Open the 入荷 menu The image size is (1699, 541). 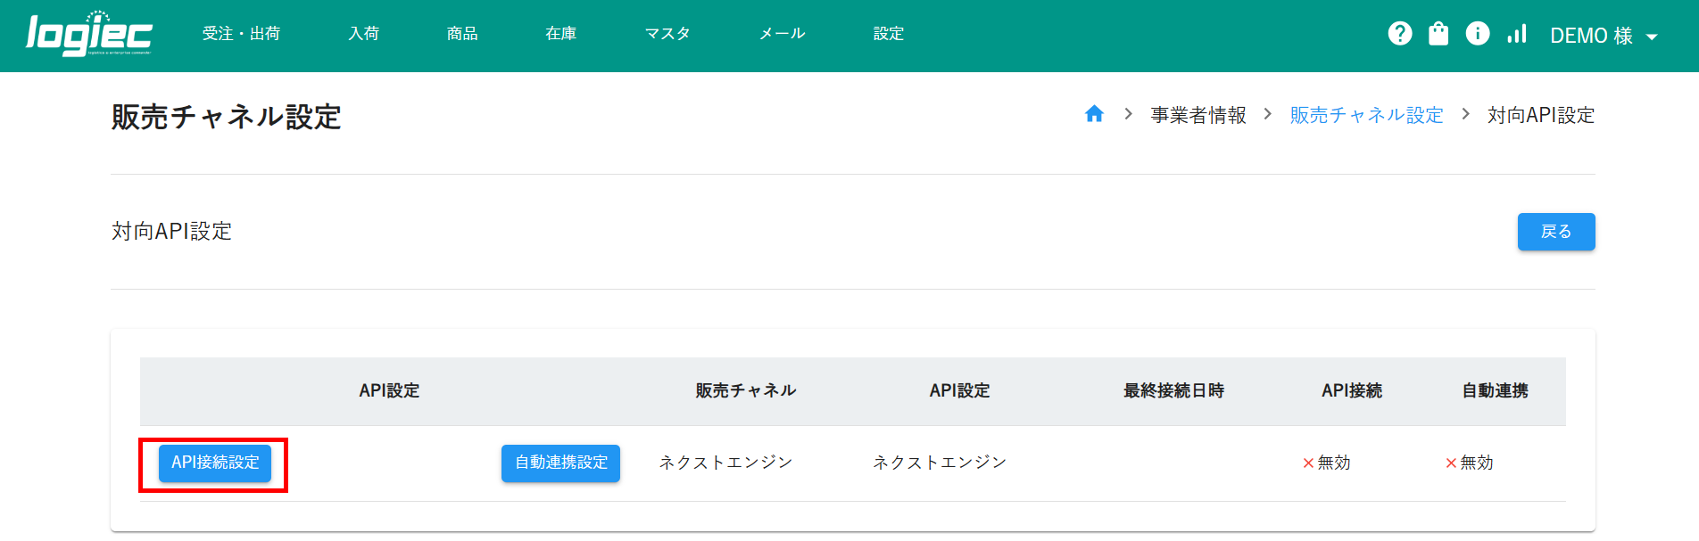(x=363, y=34)
